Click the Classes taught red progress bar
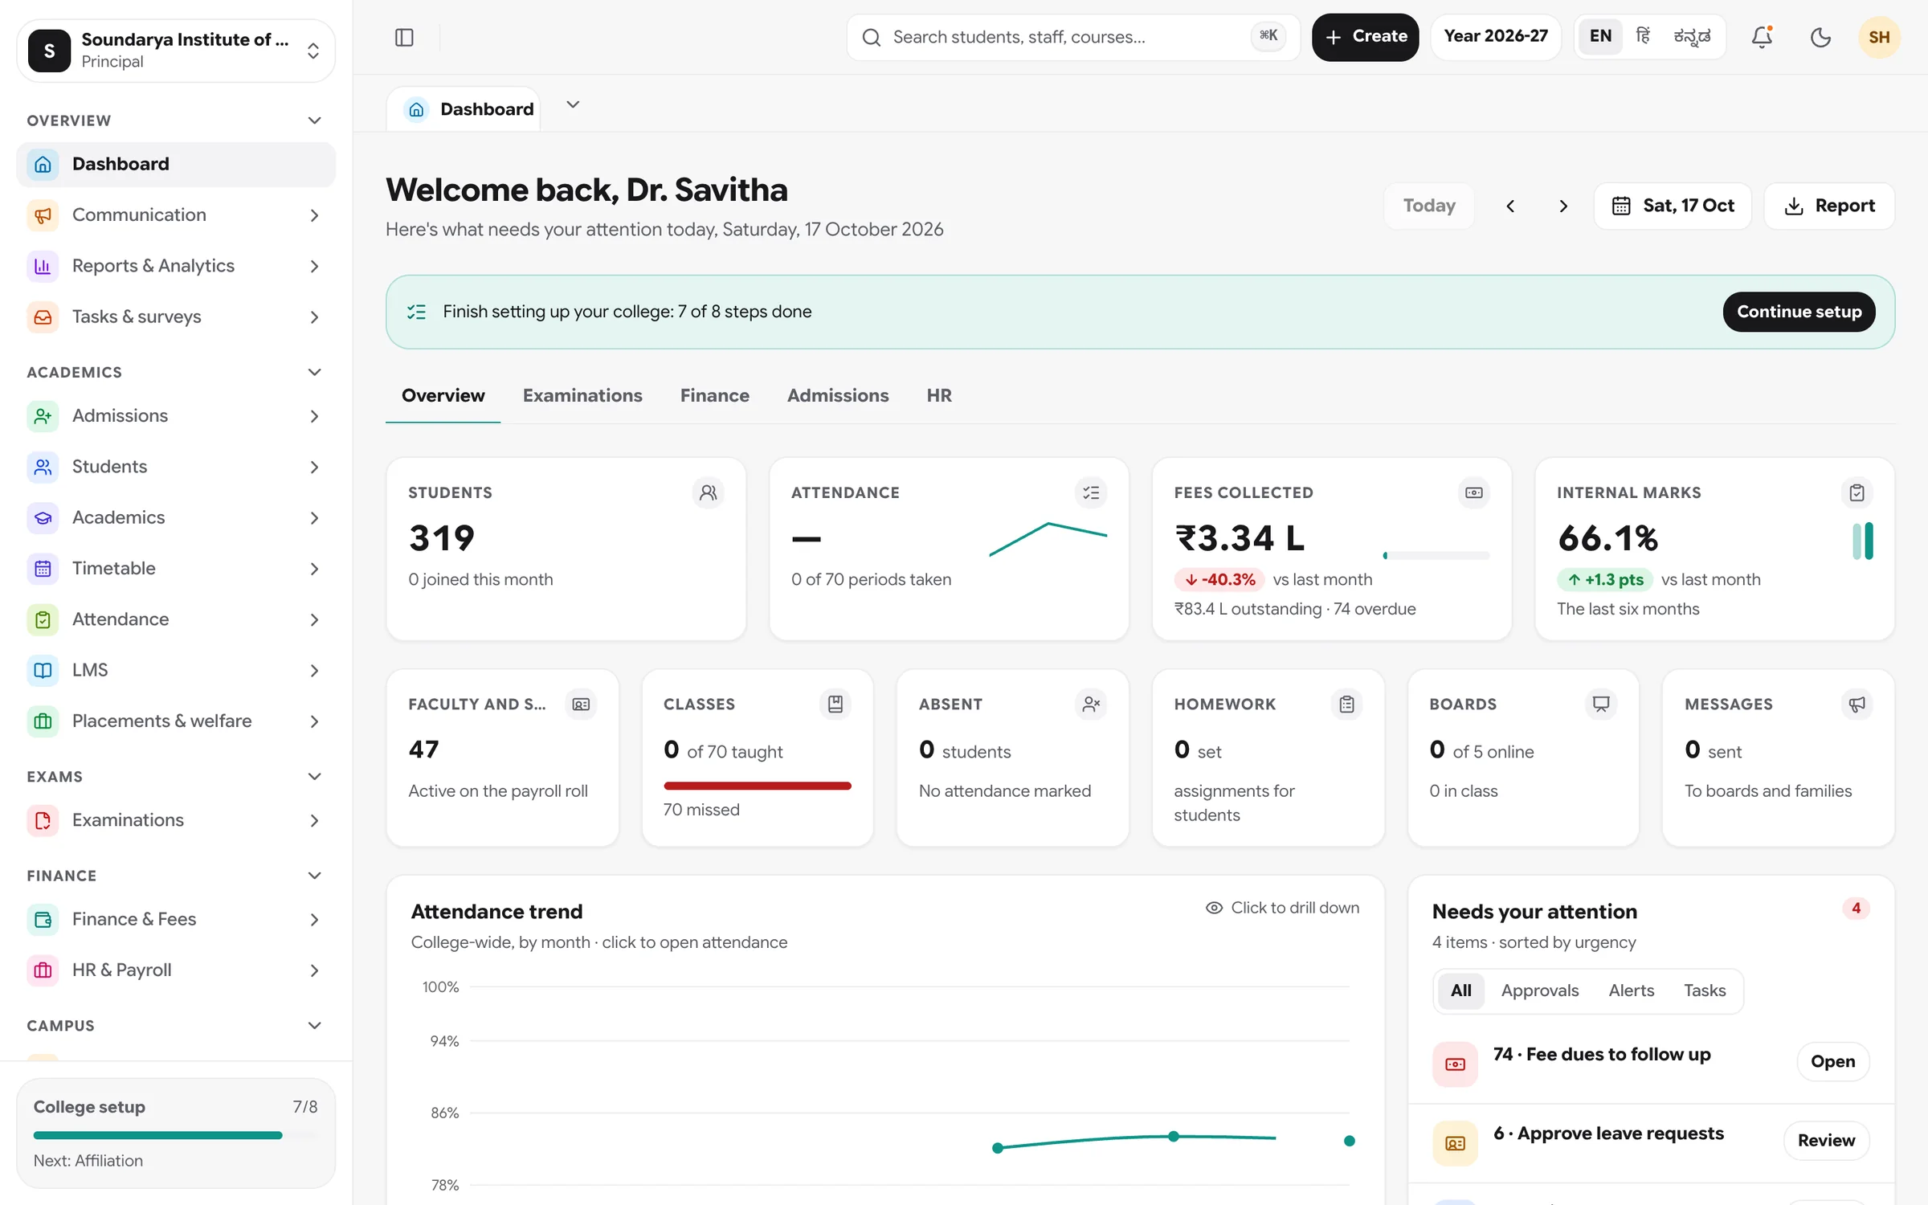 coord(757,786)
